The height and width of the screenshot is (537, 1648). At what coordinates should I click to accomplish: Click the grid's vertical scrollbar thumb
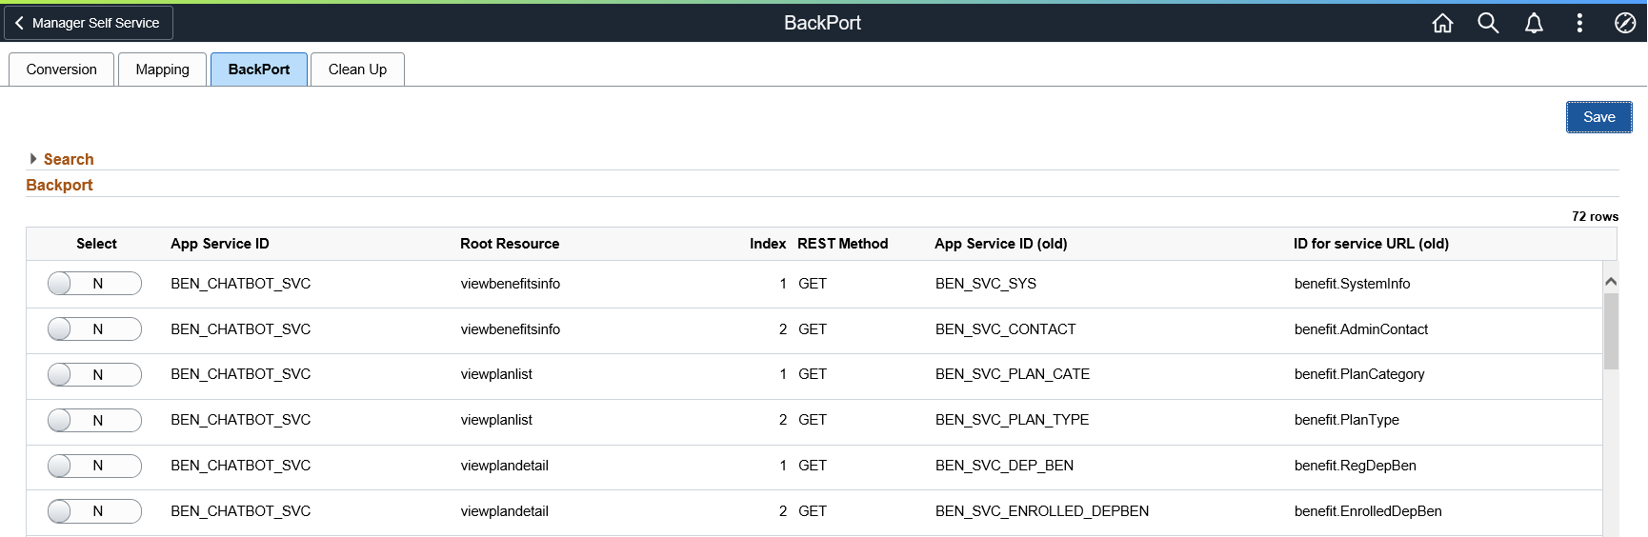click(1611, 330)
